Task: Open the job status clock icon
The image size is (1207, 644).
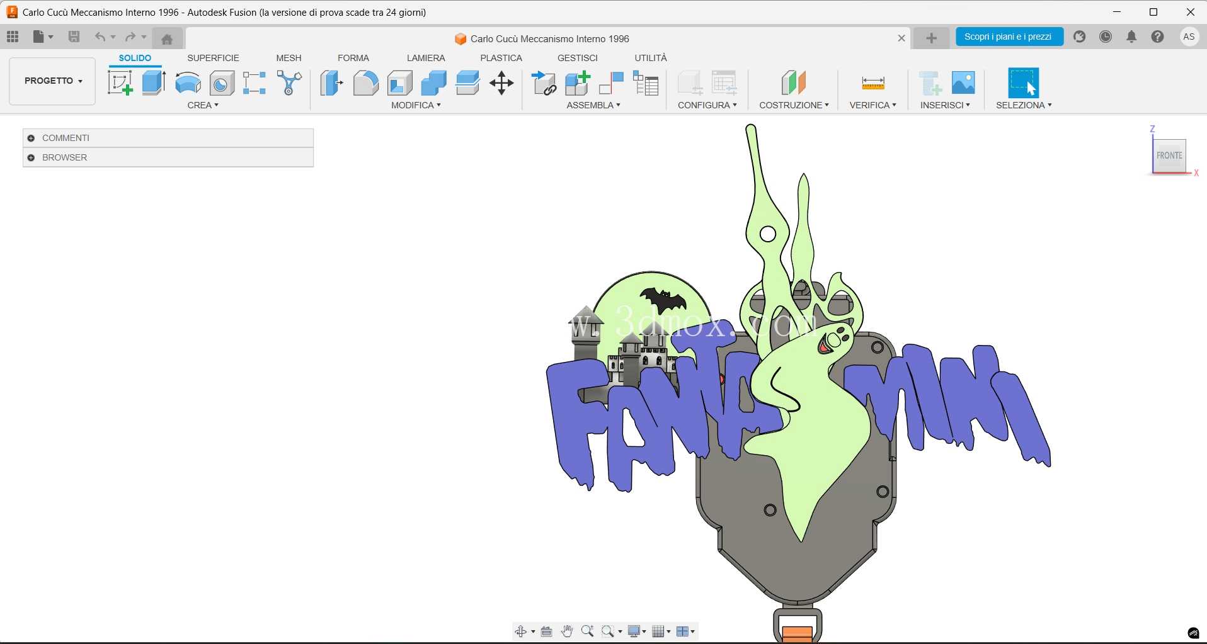Action: (1106, 37)
